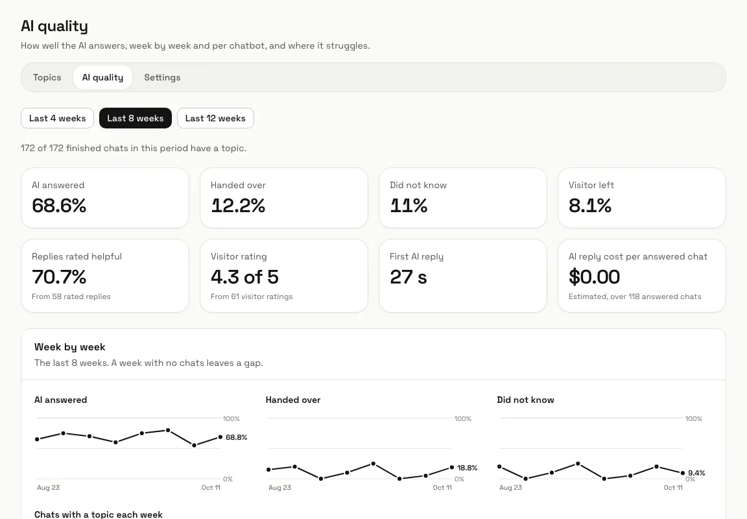Click the Replies rated helpful 70.7% value
The height and width of the screenshot is (519, 747).
point(59,277)
